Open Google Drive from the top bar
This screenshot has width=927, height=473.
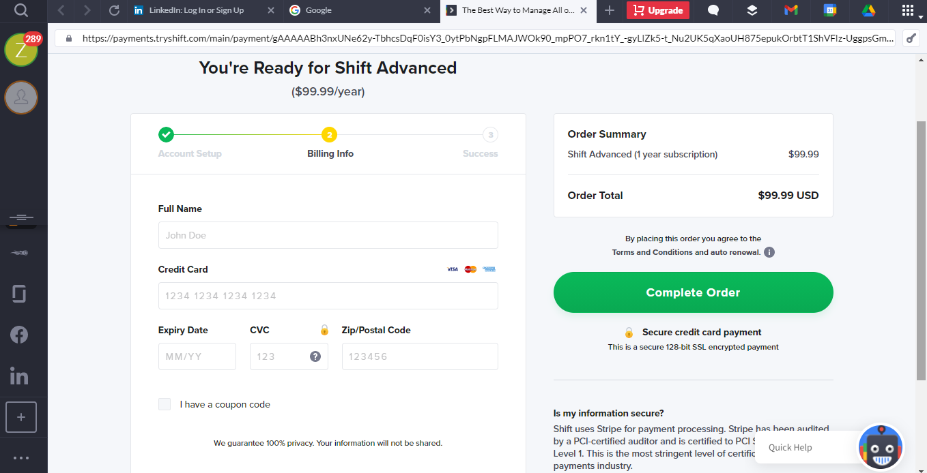pos(868,10)
